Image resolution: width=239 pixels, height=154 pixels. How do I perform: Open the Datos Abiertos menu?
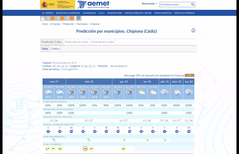point(163,13)
